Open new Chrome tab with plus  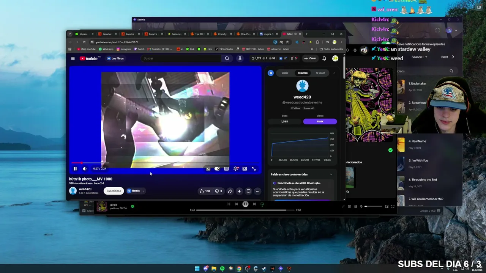click(307, 34)
